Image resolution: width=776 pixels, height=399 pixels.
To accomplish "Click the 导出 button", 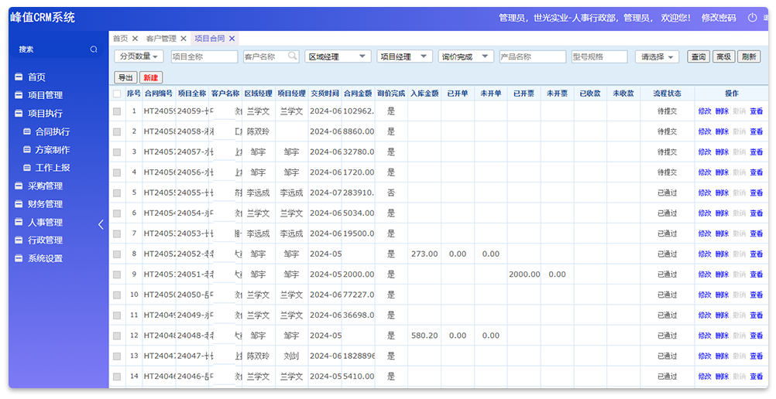I will tap(125, 77).
